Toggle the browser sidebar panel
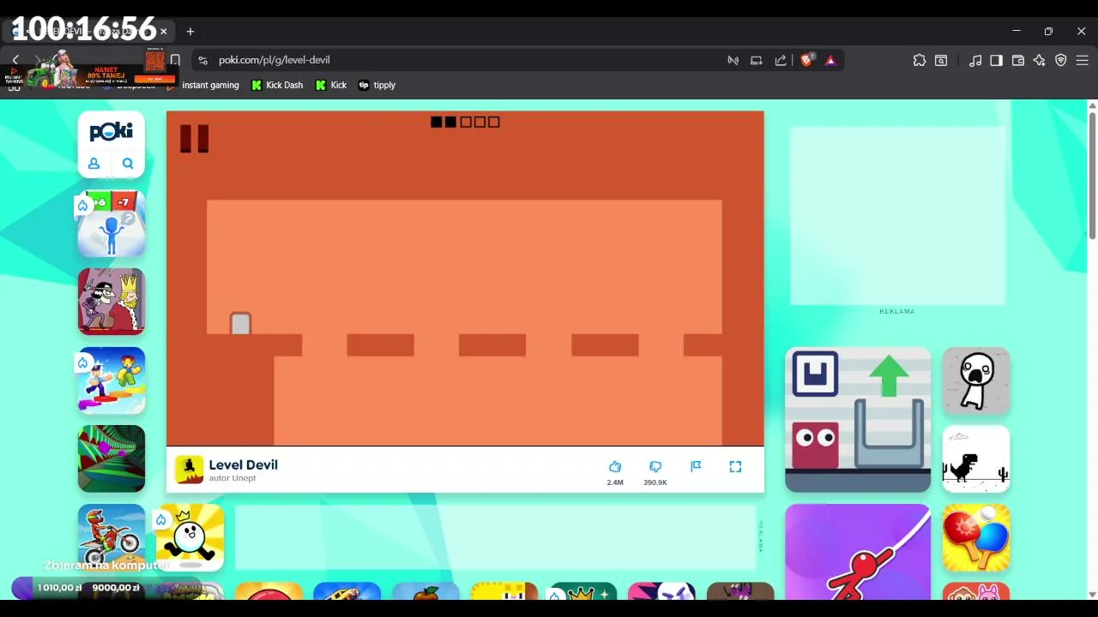 [997, 60]
